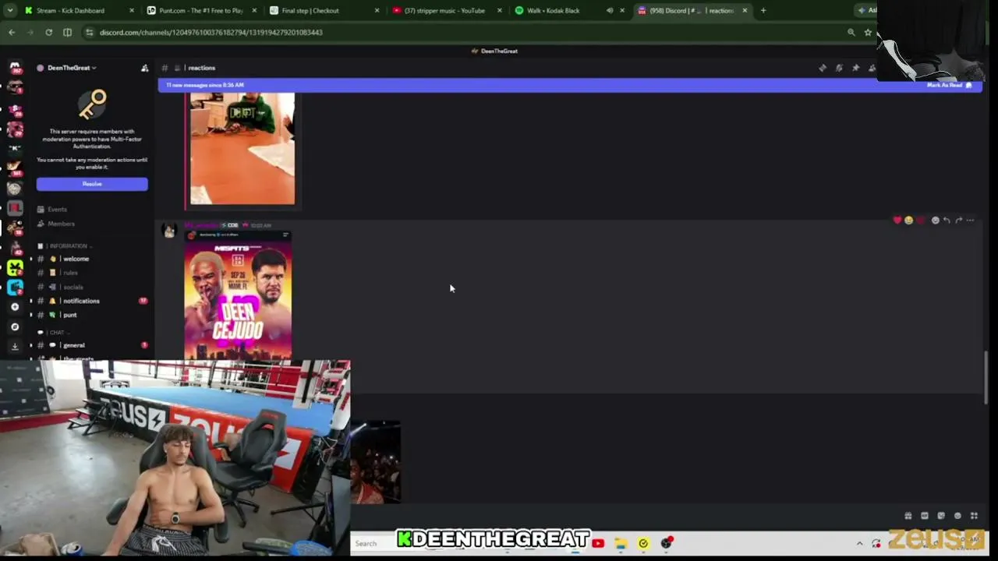Open the browser tab search dropdown
The height and width of the screenshot is (561, 998).
coord(10,11)
